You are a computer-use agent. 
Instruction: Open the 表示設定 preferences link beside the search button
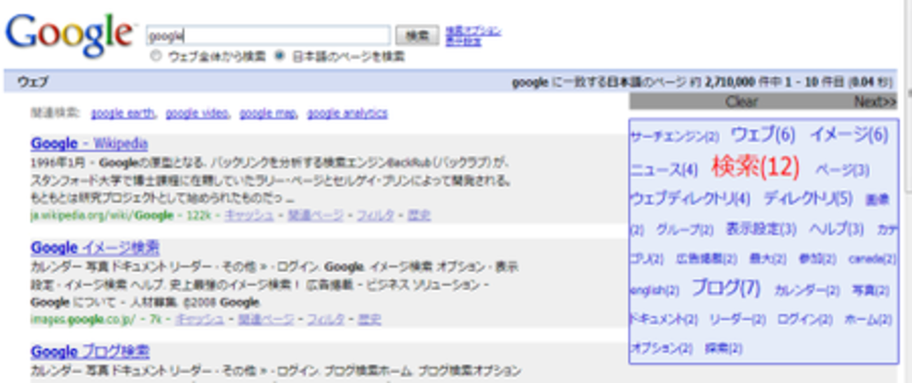click(464, 41)
